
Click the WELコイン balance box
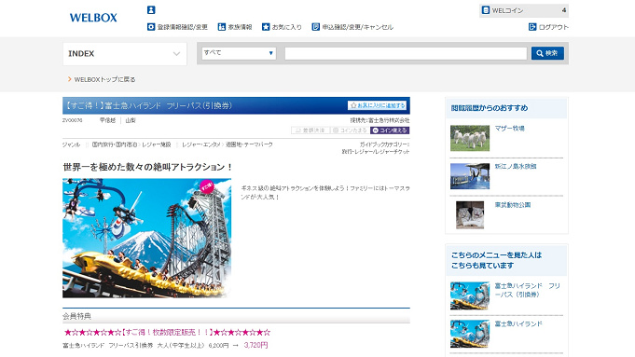click(x=524, y=10)
